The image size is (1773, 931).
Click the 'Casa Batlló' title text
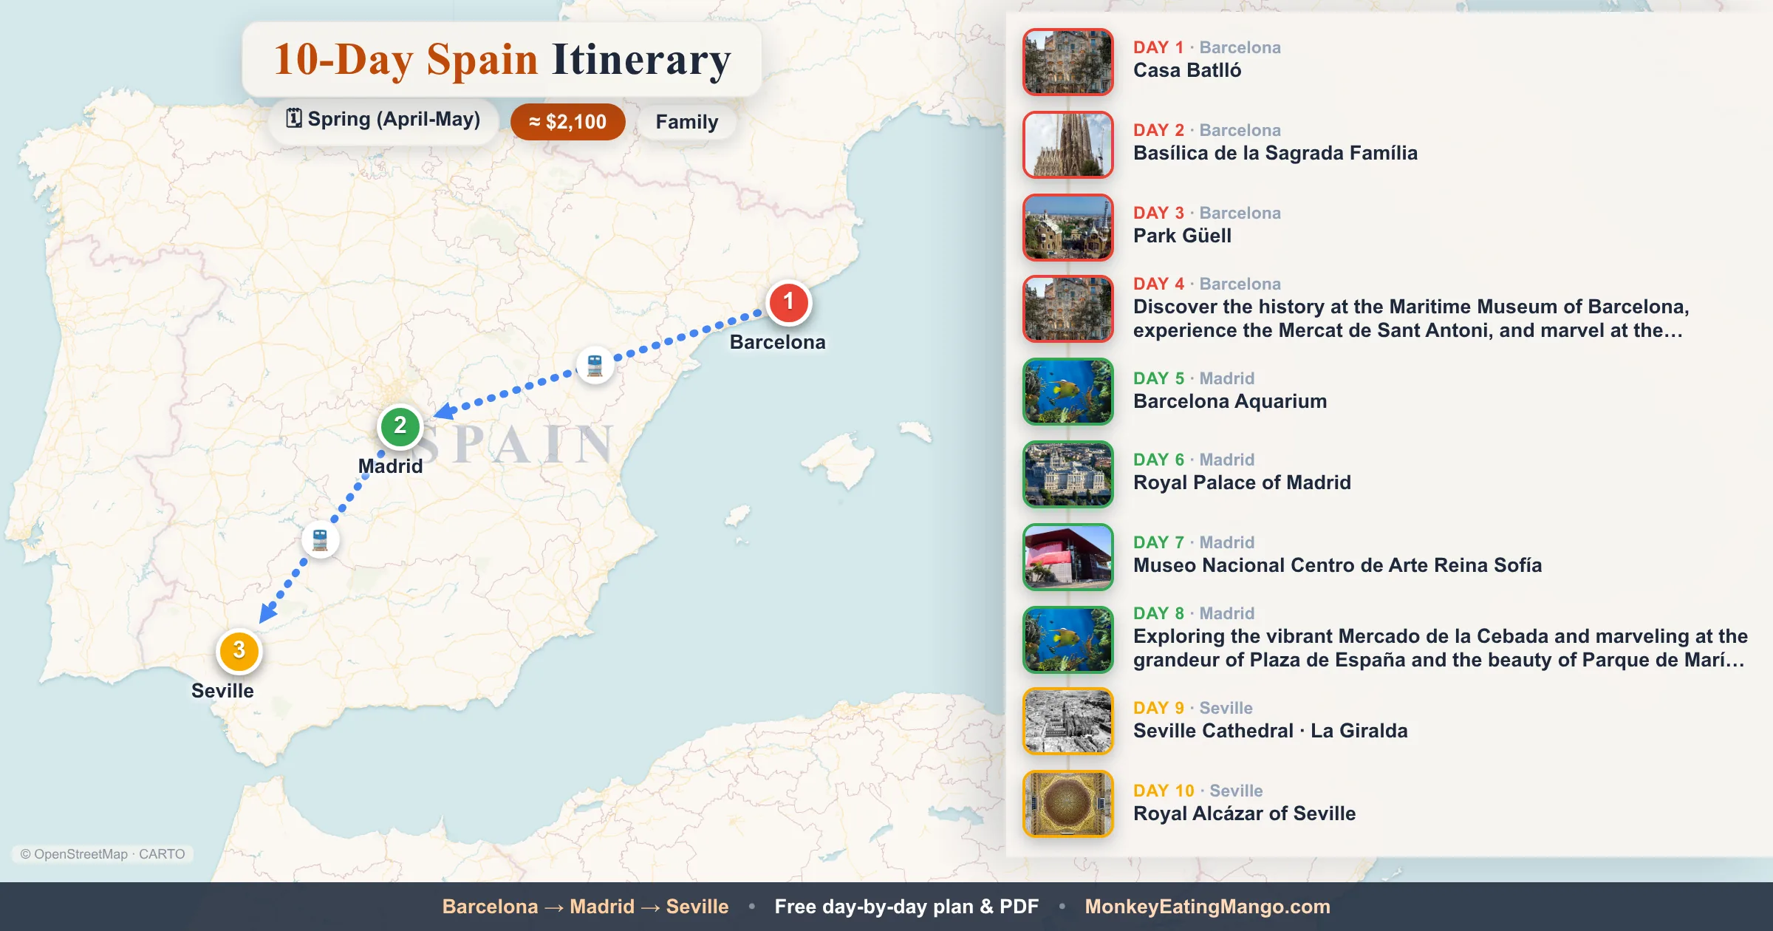1187,70
